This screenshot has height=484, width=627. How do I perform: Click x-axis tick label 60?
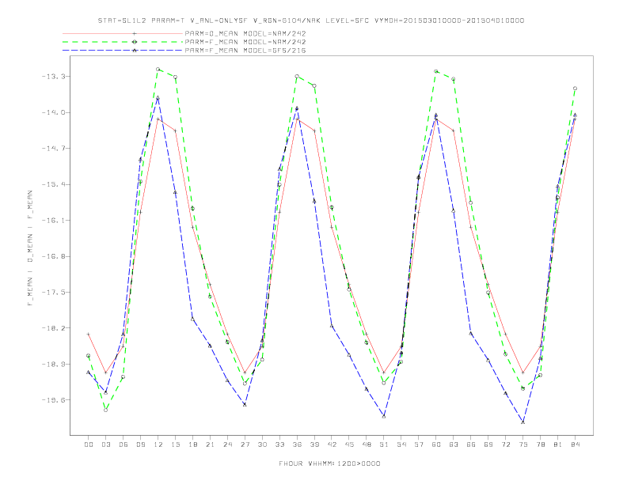[436, 444]
